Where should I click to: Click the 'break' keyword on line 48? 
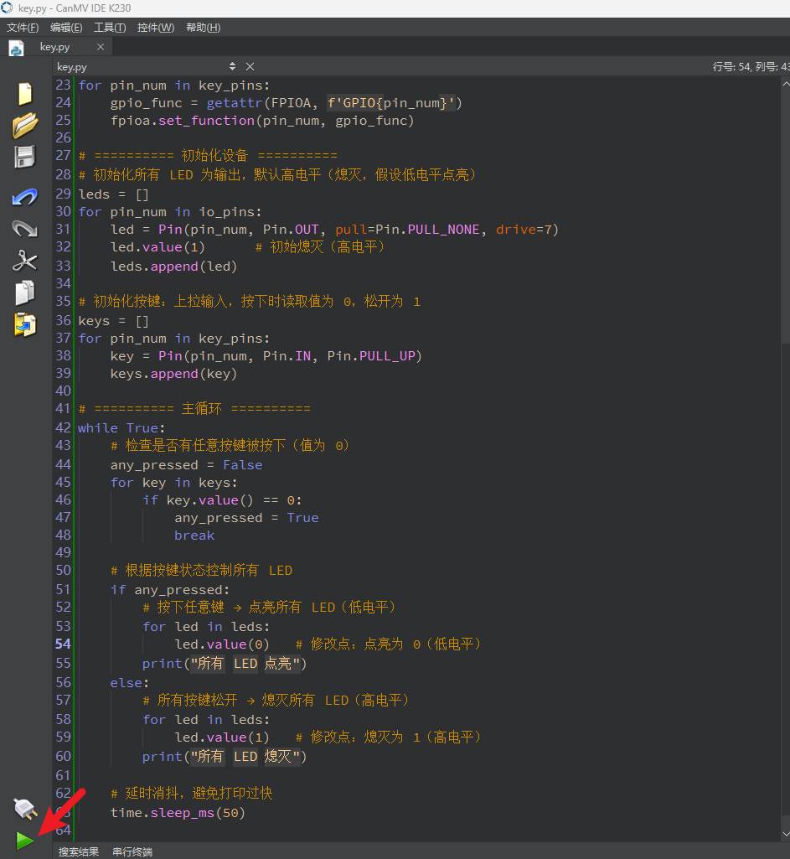(x=194, y=536)
